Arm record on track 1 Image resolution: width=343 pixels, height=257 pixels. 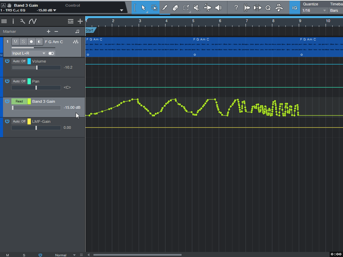tap(31, 42)
